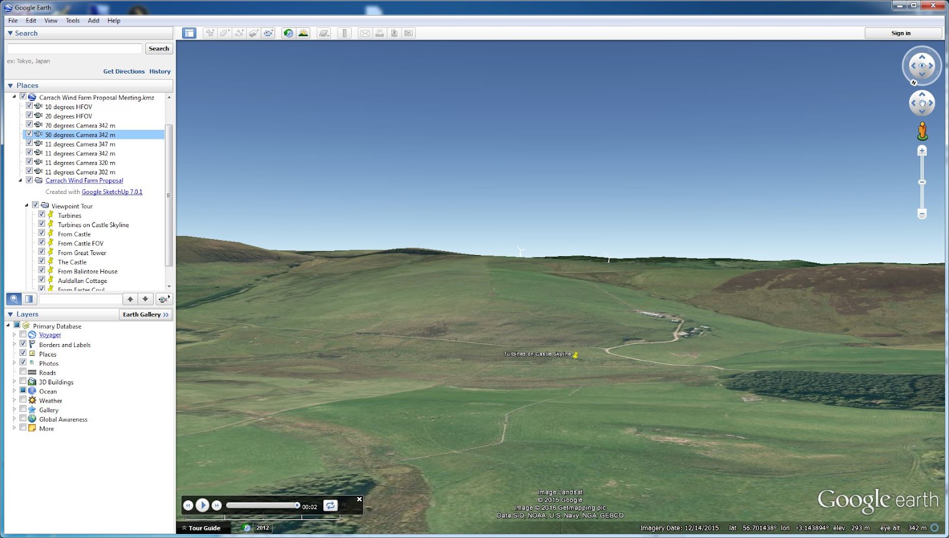The height and width of the screenshot is (538, 949).
Task: Click Get Directions link
Action: (x=124, y=71)
